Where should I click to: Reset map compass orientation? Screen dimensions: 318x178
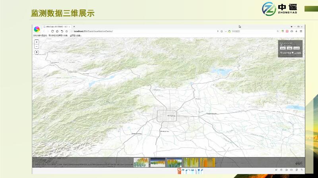(37, 51)
